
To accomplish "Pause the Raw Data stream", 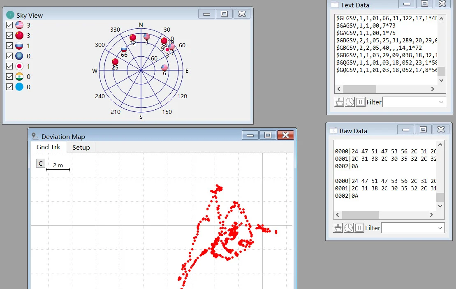I will tap(359, 228).
